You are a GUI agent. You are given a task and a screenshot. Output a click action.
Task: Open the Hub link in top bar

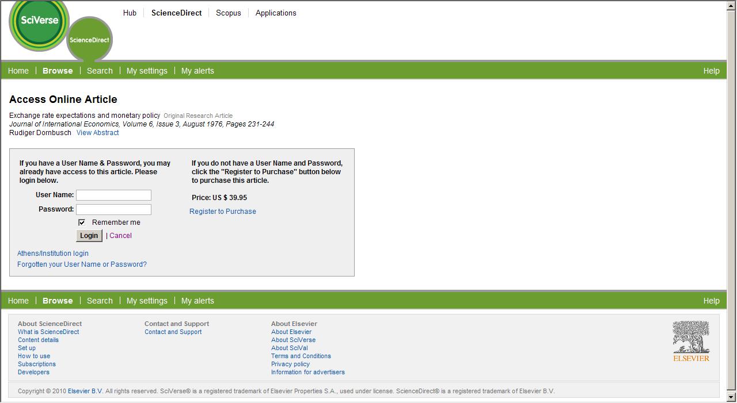tap(130, 13)
